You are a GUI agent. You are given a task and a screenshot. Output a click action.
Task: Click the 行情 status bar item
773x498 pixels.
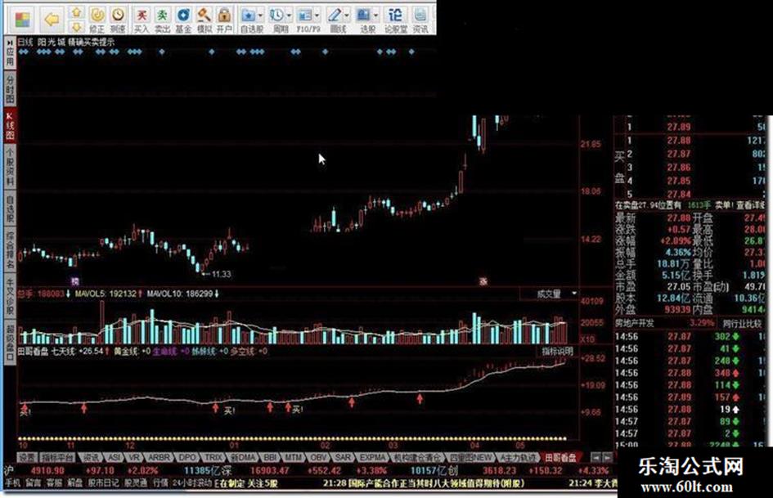(160, 482)
